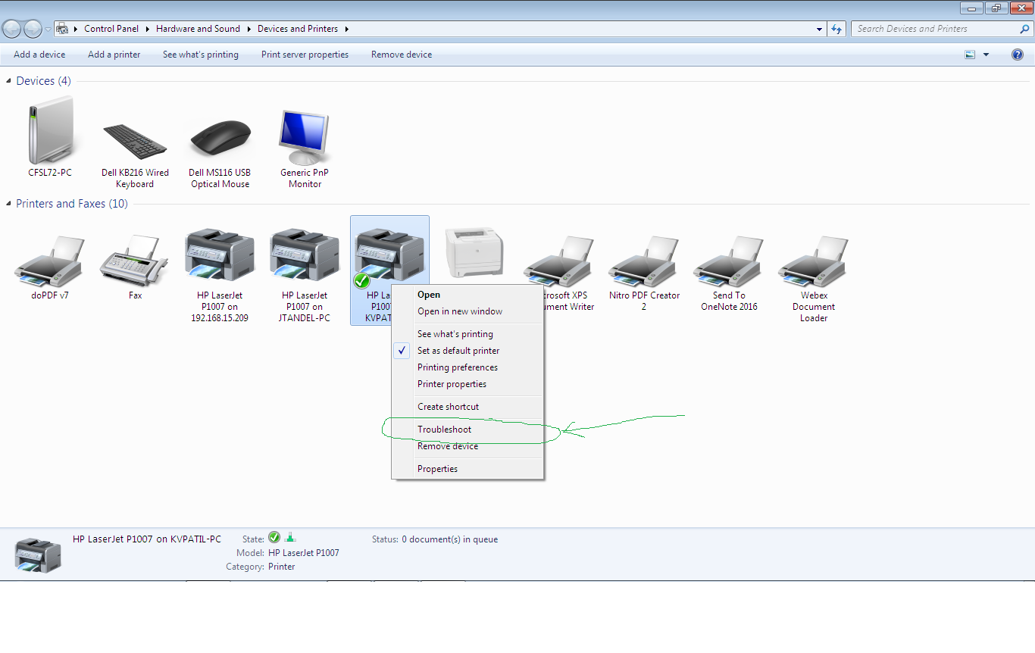This screenshot has height=653, width=1035.
Task: Open Printing preferences from the context menu
Action: 467,367
